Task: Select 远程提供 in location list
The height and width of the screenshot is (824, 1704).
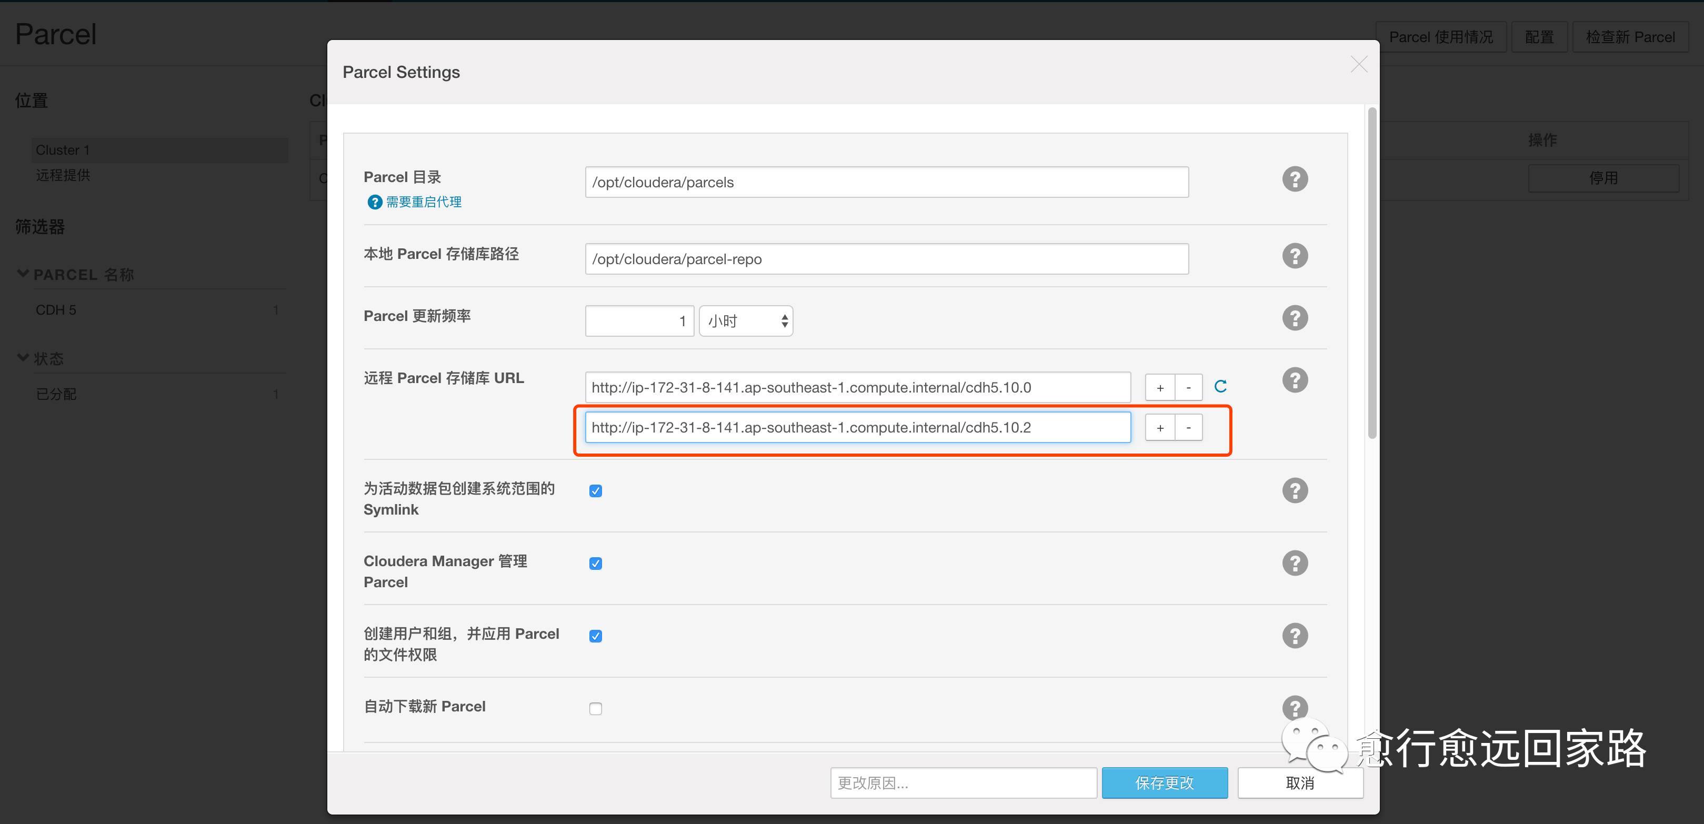Action: click(x=63, y=175)
